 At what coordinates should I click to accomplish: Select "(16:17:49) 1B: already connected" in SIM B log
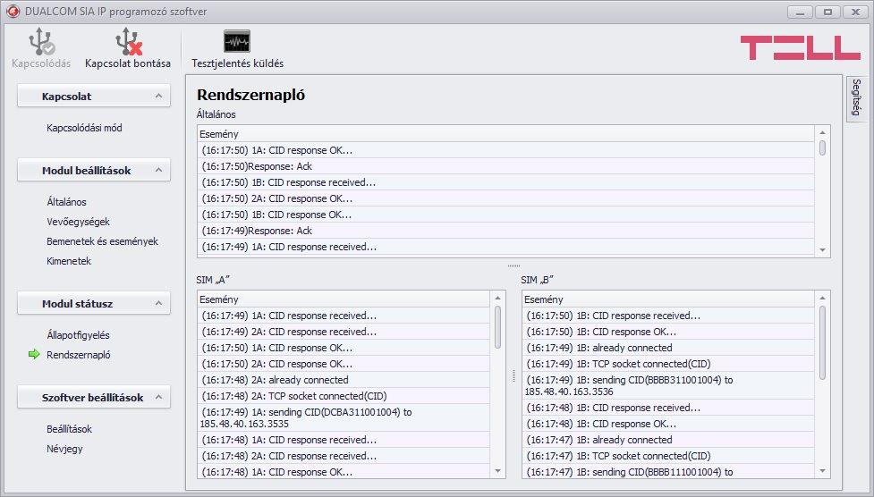[x=668, y=348]
